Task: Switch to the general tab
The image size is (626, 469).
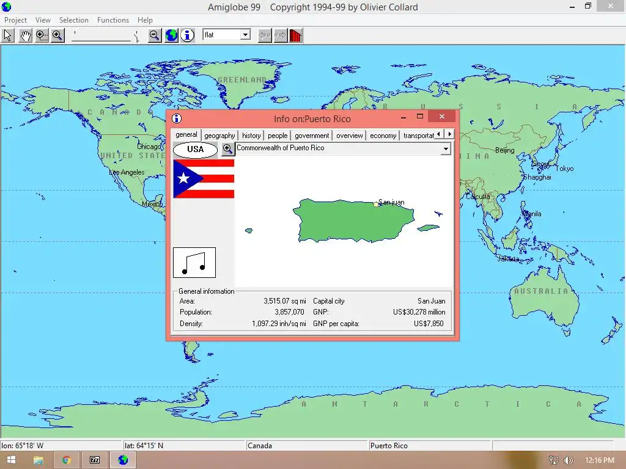Action: 186,134
